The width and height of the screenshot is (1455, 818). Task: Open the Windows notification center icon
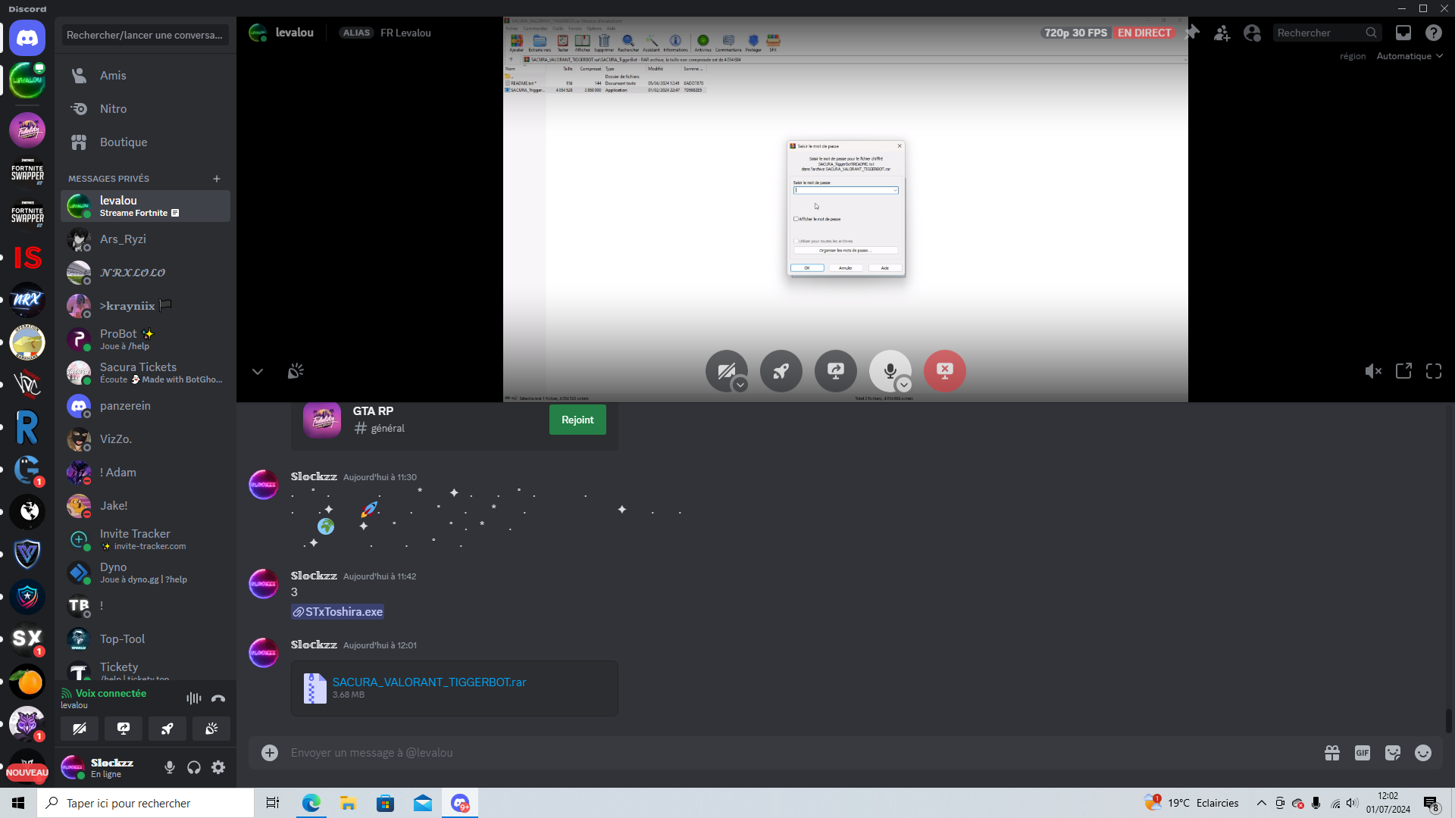1431,803
